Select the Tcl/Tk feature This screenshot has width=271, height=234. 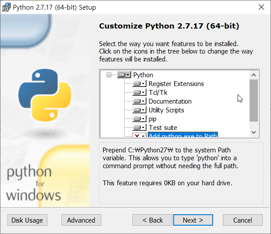tap(158, 93)
